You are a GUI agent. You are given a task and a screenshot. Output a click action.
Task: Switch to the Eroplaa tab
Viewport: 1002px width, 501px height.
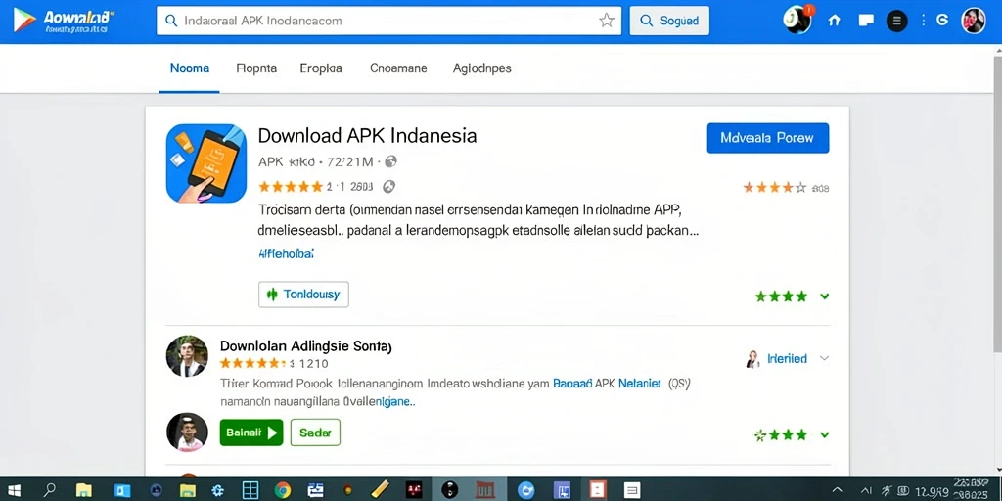[321, 68]
